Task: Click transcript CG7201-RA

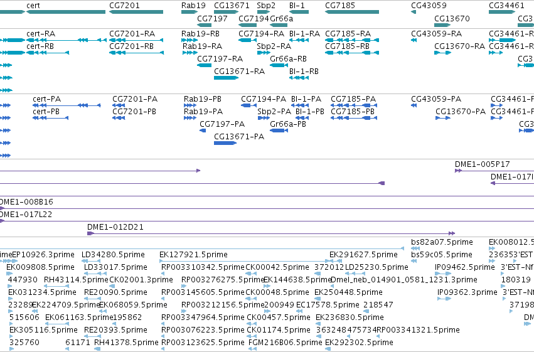Action: click(x=132, y=34)
